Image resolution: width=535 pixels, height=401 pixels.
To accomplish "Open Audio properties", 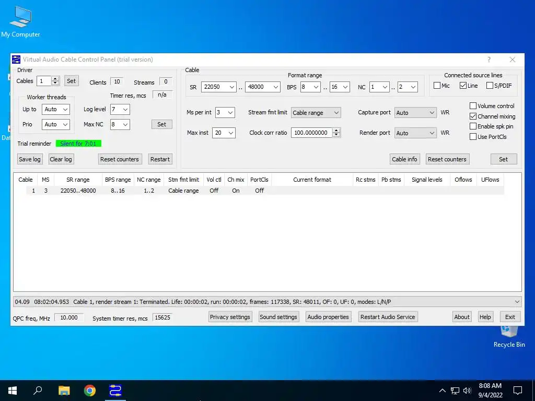I will pos(328,317).
